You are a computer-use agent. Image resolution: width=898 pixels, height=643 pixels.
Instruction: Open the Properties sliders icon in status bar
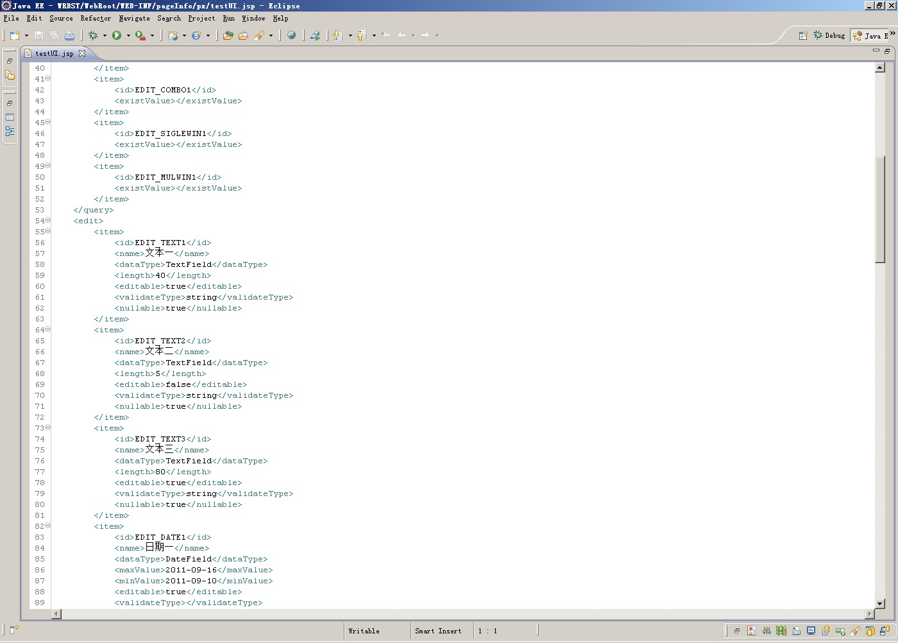point(767,631)
